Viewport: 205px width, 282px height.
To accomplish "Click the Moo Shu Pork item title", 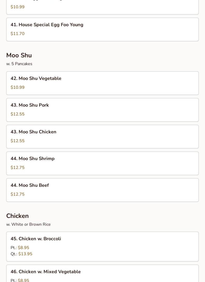I will [x=30, y=105].
